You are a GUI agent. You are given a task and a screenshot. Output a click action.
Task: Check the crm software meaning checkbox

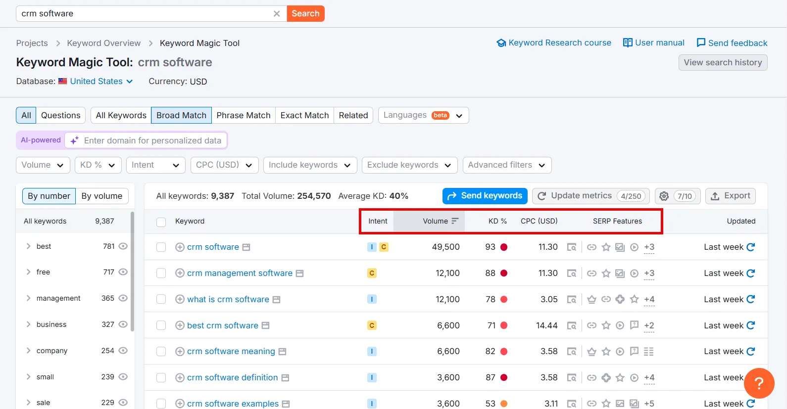click(161, 352)
